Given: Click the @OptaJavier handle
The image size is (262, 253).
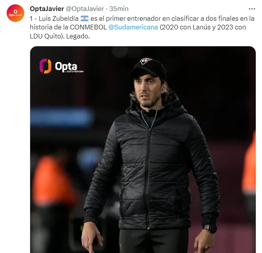Looking at the screenshot, I should pos(85,9).
